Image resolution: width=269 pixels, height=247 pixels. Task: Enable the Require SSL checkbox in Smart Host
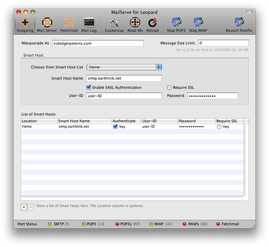point(169,88)
